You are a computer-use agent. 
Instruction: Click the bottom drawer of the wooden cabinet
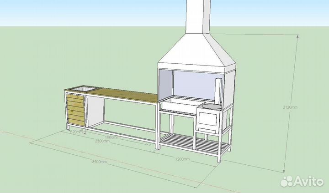76,120
